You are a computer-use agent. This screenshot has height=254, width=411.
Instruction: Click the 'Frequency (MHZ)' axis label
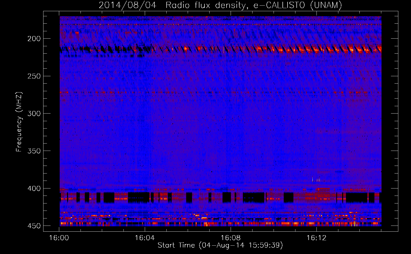pyautogui.click(x=19, y=122)
